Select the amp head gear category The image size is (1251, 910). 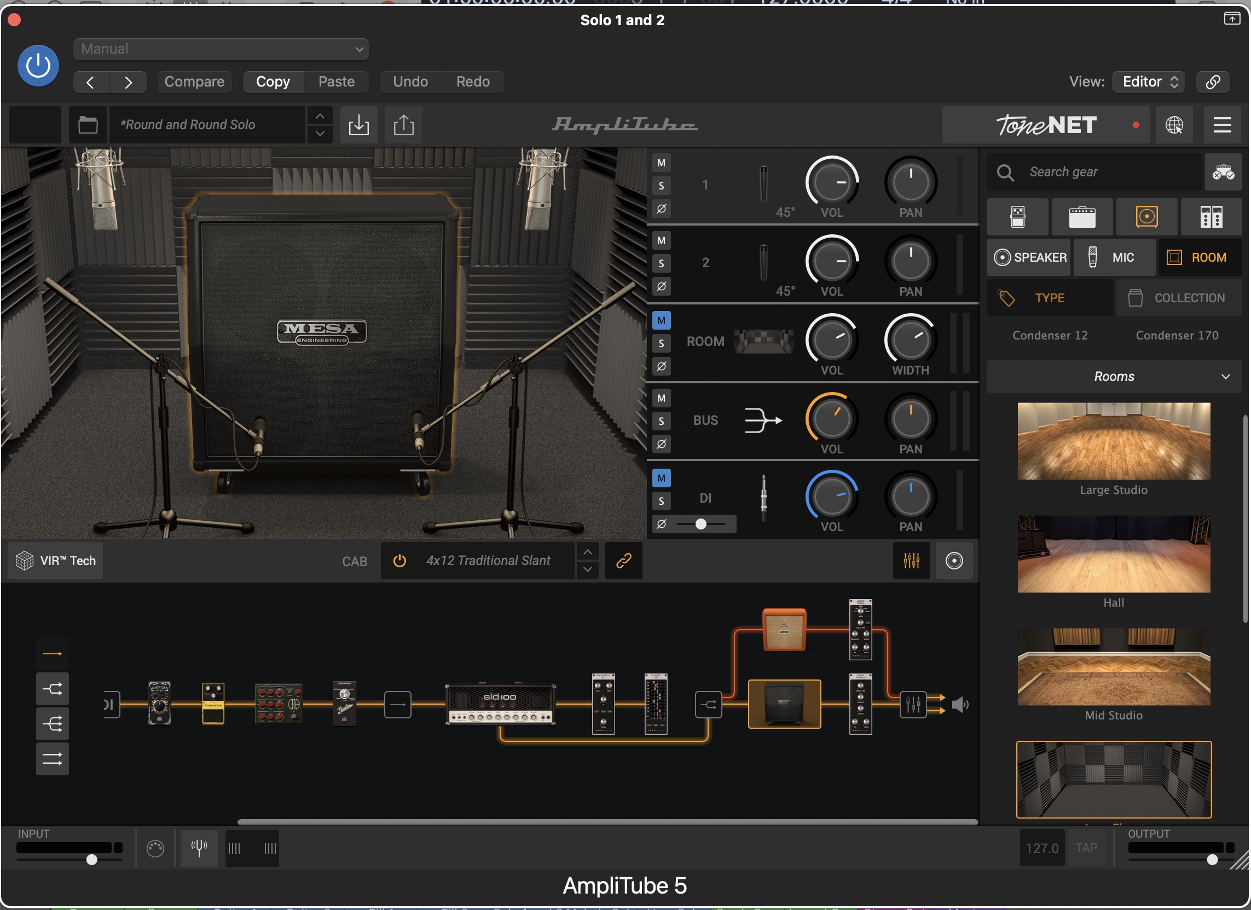(x=1082, y=217)
